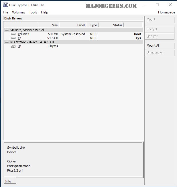
Task: Open the Help menu
Action: [x=44, y=12]
